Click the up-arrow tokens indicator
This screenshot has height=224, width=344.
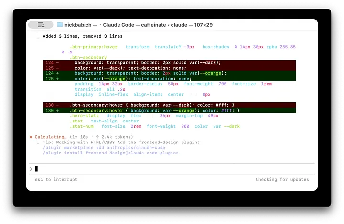point(97,137)
